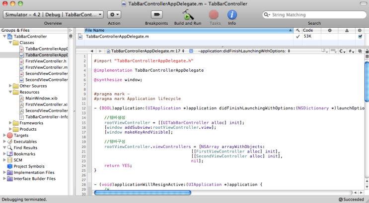This screenshot has width=369, height=203.
Task: Go back with the editor history arrow
Action: pos(91,51)
